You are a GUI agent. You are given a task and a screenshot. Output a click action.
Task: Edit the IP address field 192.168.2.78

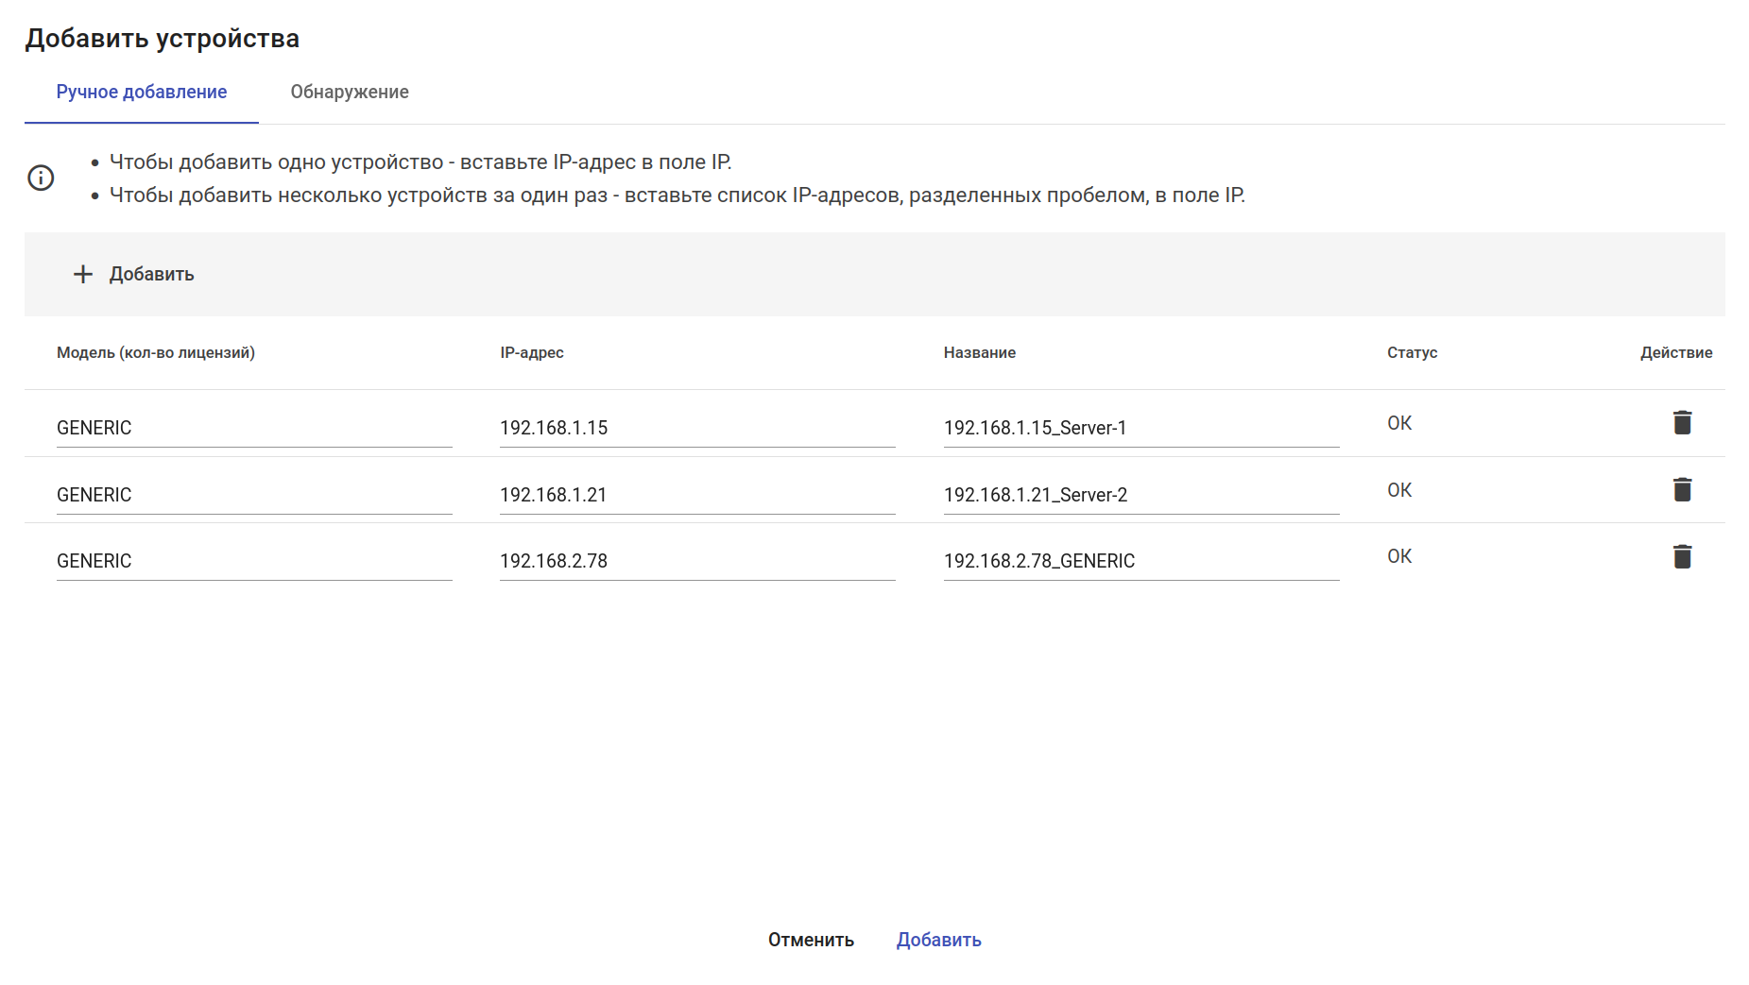(696, 561)
